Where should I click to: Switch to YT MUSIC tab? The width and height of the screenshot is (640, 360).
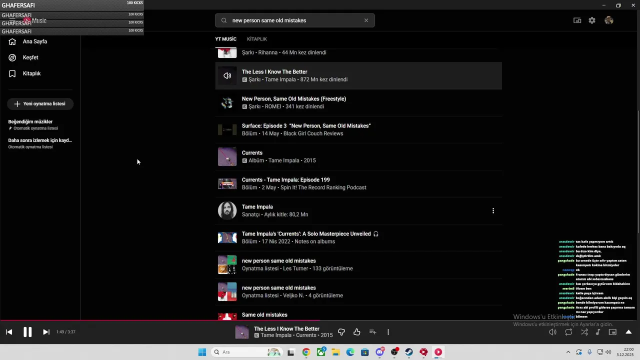pos(225,39)
